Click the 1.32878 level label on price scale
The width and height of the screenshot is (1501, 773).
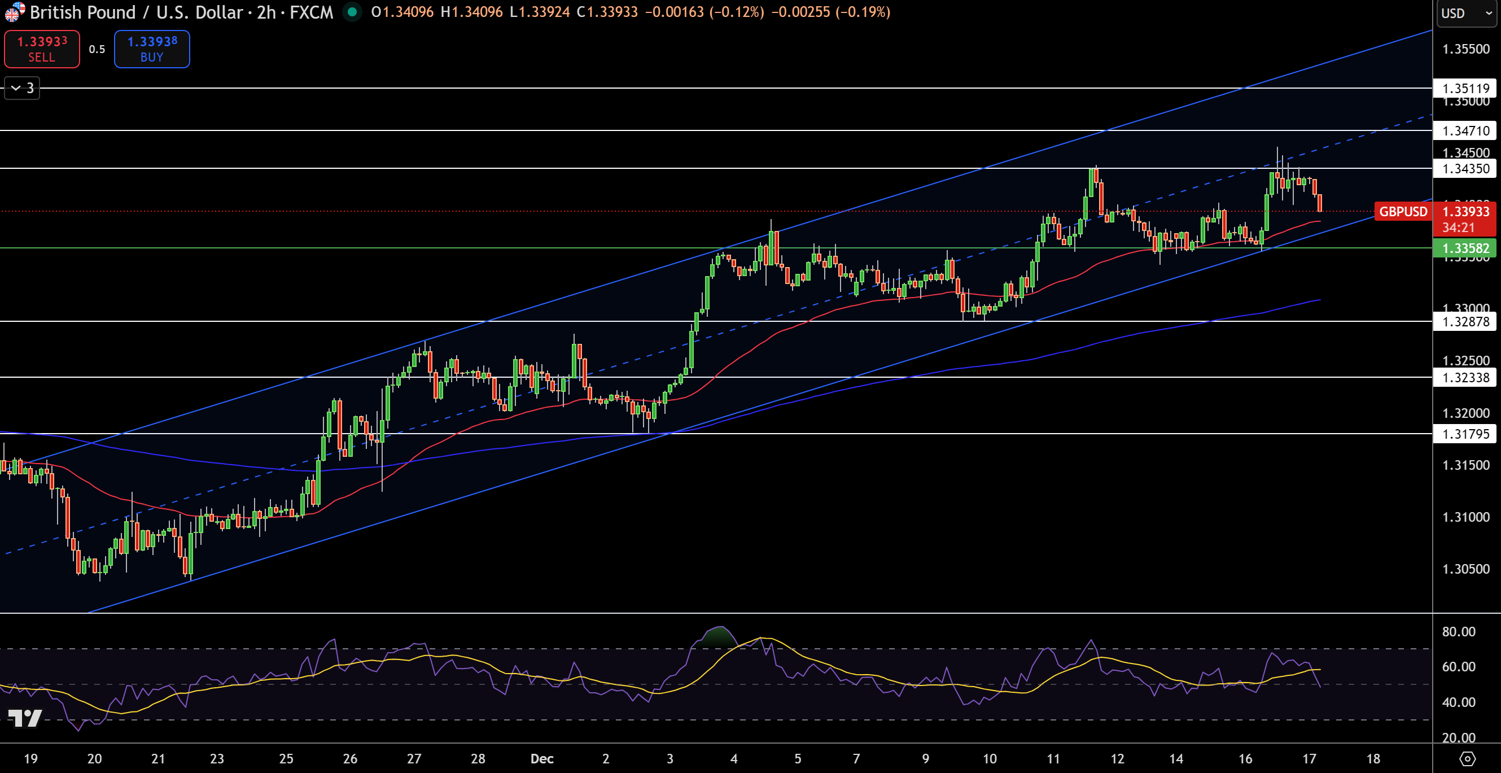(1465, 322)
